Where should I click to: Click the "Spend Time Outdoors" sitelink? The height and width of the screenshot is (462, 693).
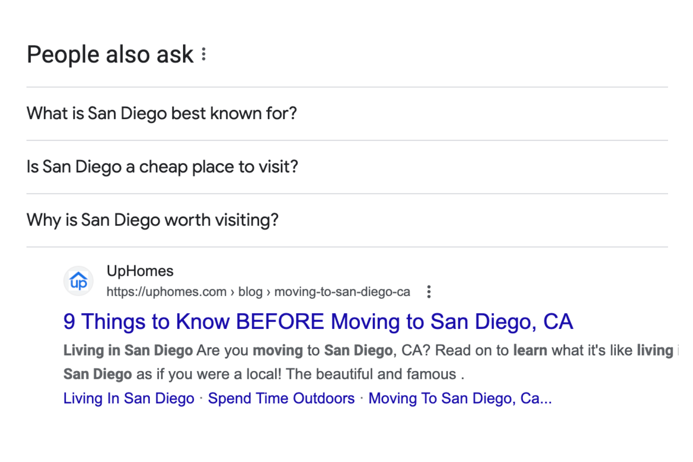click(281, 398)
